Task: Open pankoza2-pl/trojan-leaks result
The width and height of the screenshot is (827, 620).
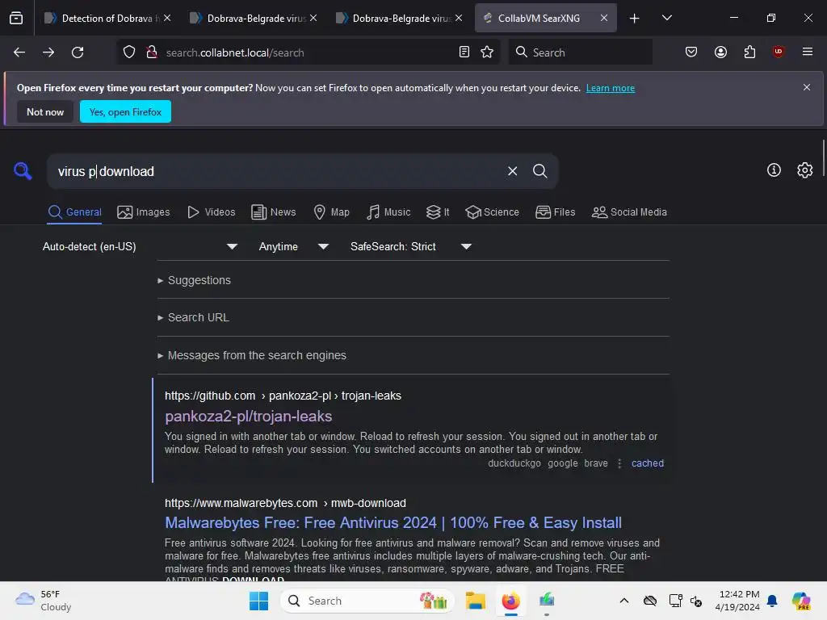Action: click(249, 417)
